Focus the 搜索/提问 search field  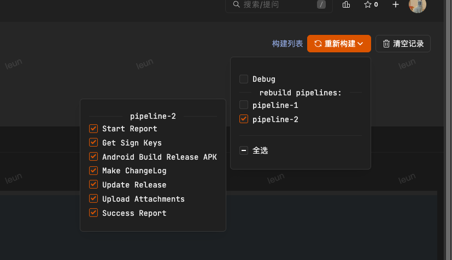click(276, 4)
